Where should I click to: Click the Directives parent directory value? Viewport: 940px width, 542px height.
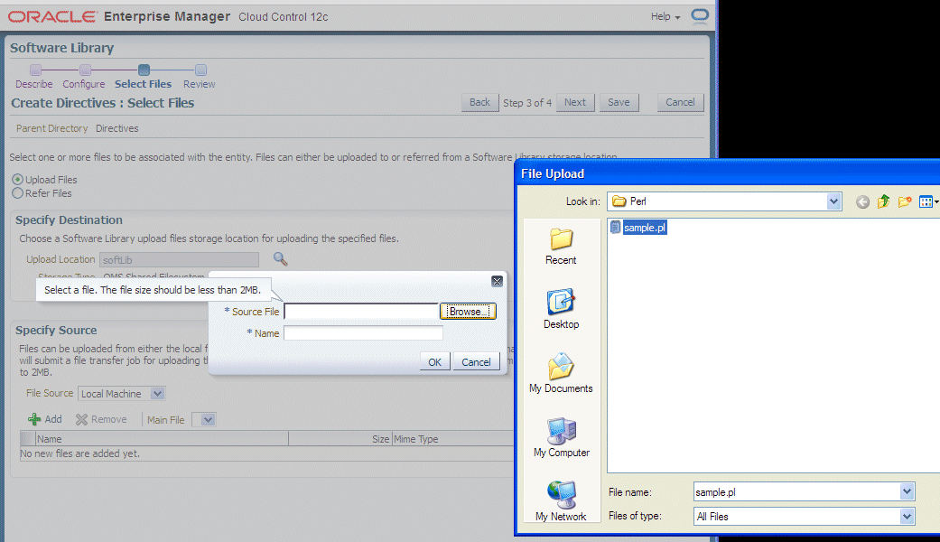(116, 128)
